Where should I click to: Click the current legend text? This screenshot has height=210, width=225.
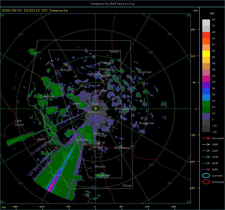coord(217,176)
